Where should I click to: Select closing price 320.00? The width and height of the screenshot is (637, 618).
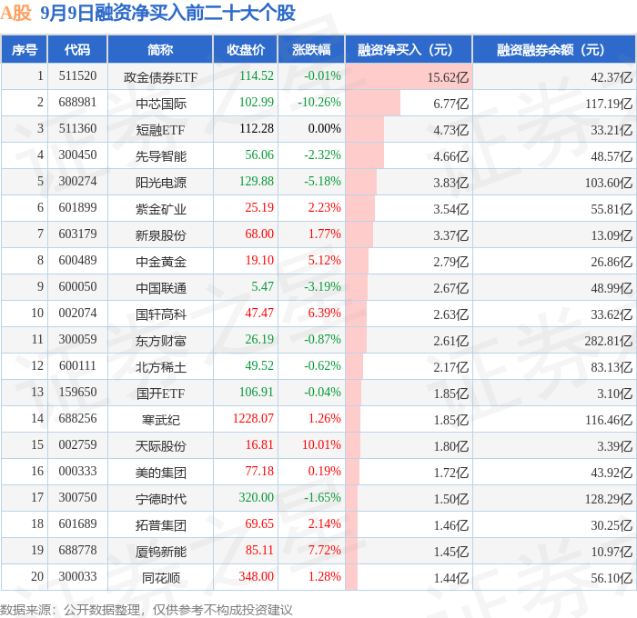click(257, 498)
